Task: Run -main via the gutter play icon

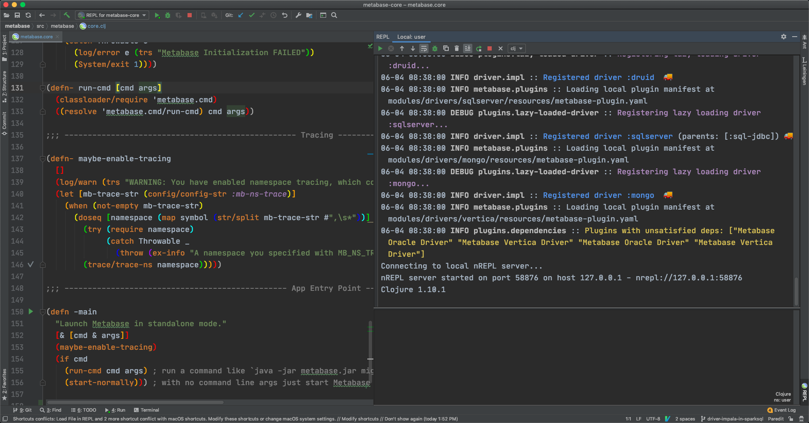Action: coord(31,311)
